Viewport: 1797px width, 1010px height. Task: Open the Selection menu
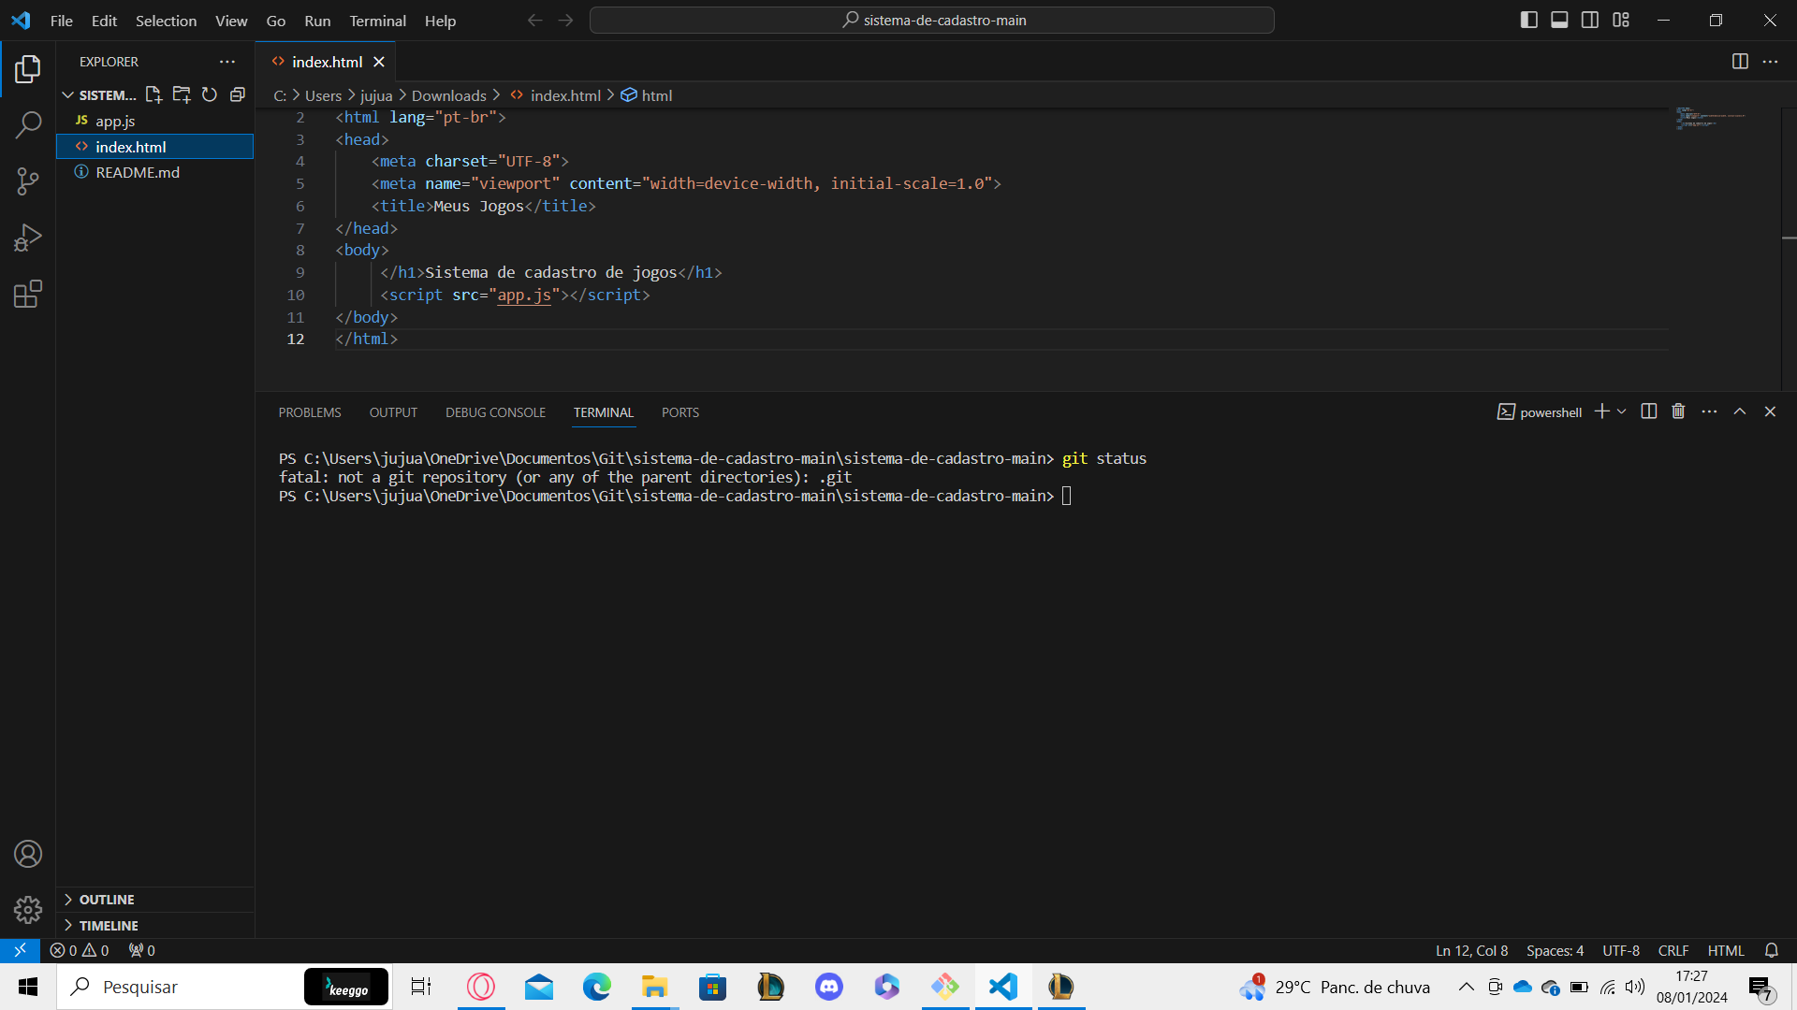pos(166,21)
